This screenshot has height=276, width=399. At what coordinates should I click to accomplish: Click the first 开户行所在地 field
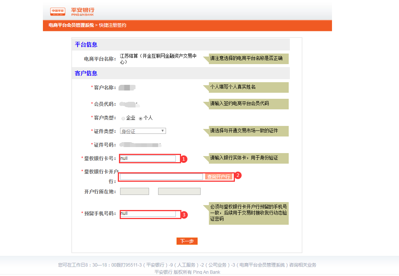point(134,192)
